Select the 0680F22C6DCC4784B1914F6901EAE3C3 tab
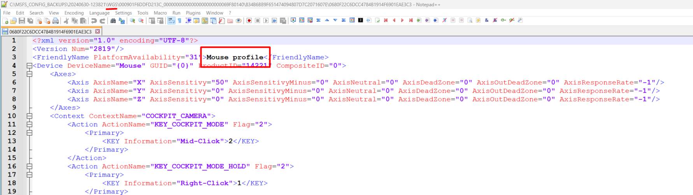 [51, 31]
